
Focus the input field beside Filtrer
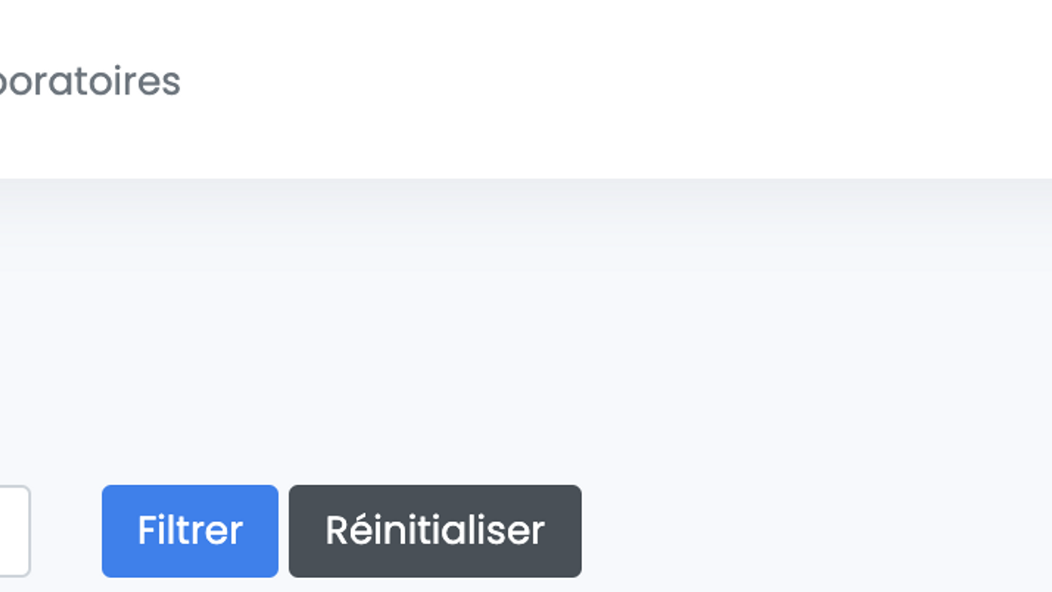pos(13,531)
